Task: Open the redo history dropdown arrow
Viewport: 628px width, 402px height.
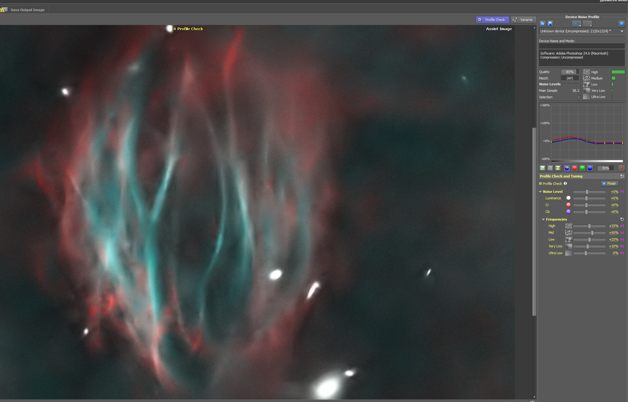Action: 591,25
